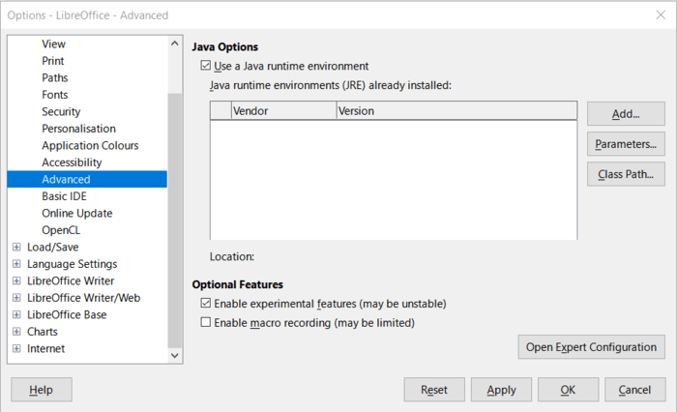This screenshot has width=677, height=412.
Task: Expand the Charts tree node
Action: tap(16, 331)
